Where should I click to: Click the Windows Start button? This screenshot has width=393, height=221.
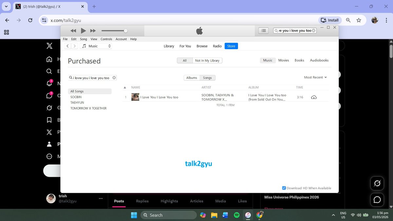tap(134, 215)
